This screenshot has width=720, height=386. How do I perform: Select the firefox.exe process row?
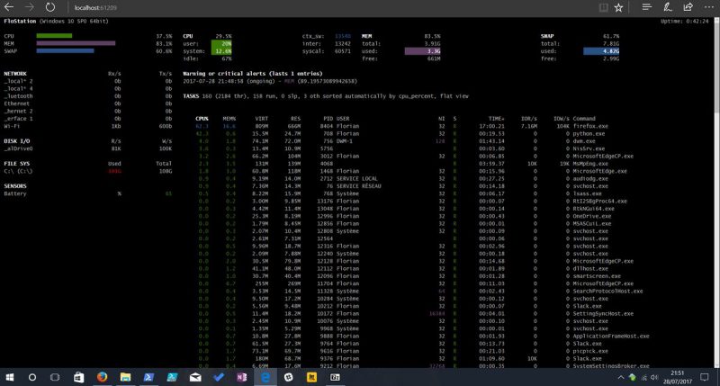[401, 126]
